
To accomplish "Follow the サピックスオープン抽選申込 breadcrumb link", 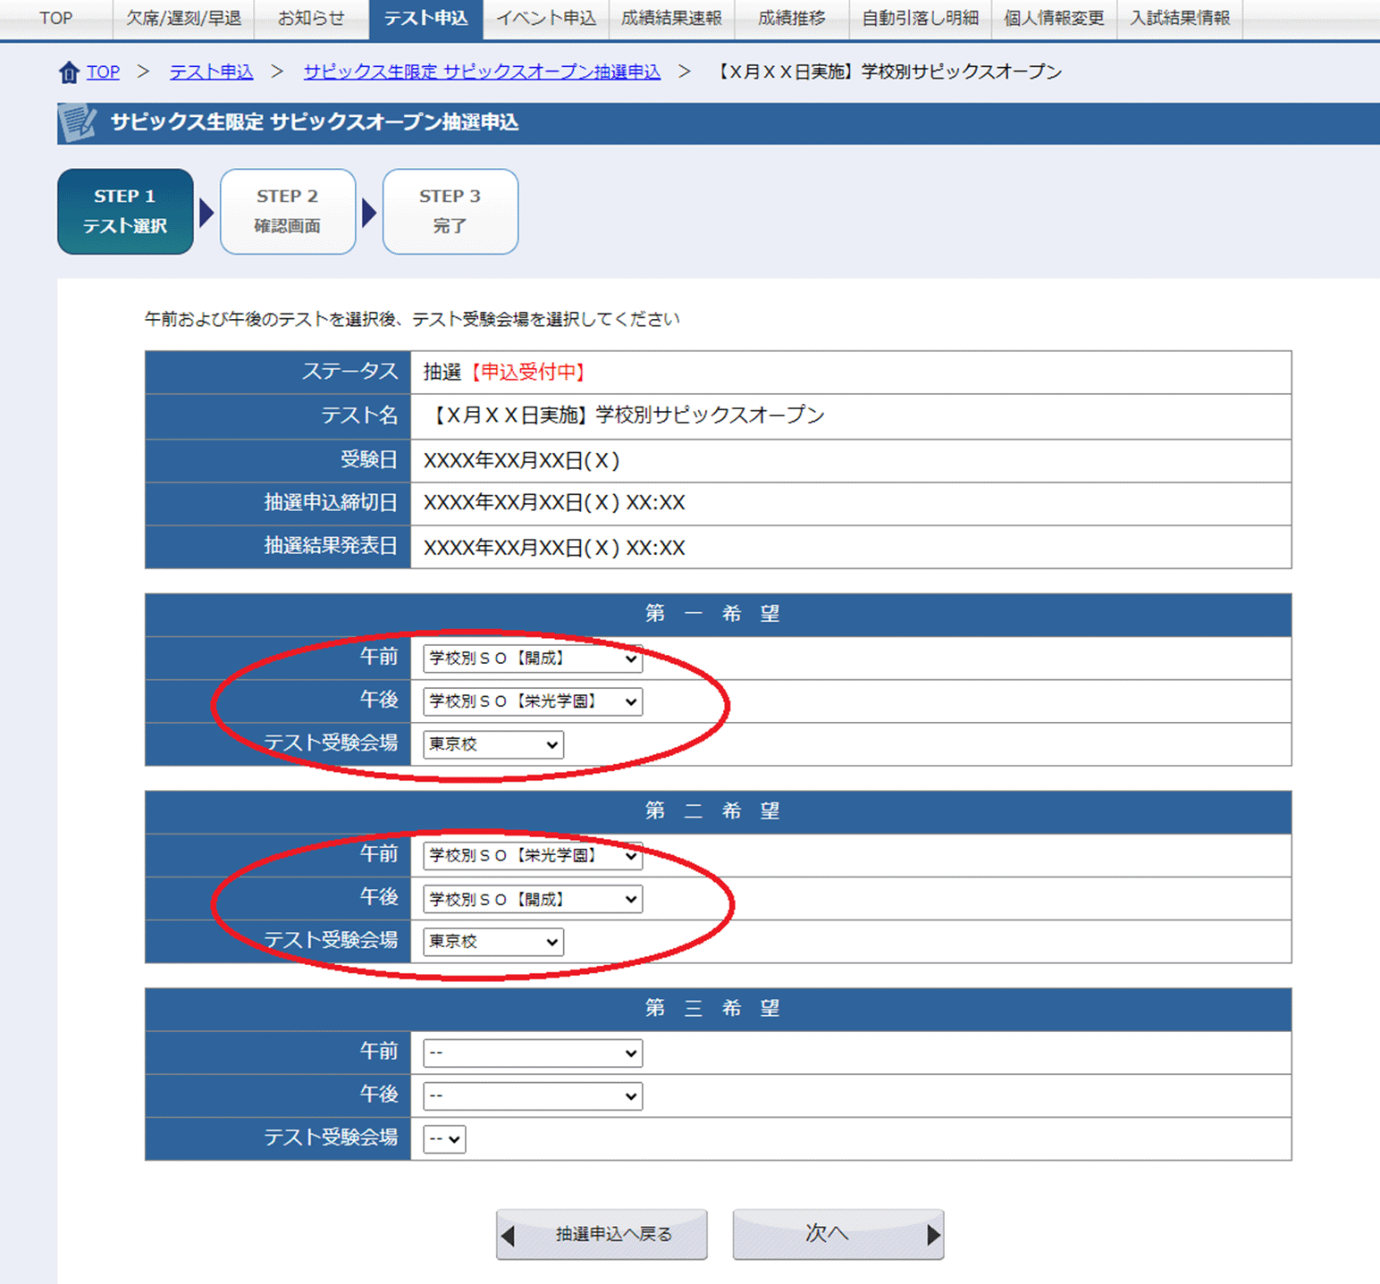I will (482, 71).
